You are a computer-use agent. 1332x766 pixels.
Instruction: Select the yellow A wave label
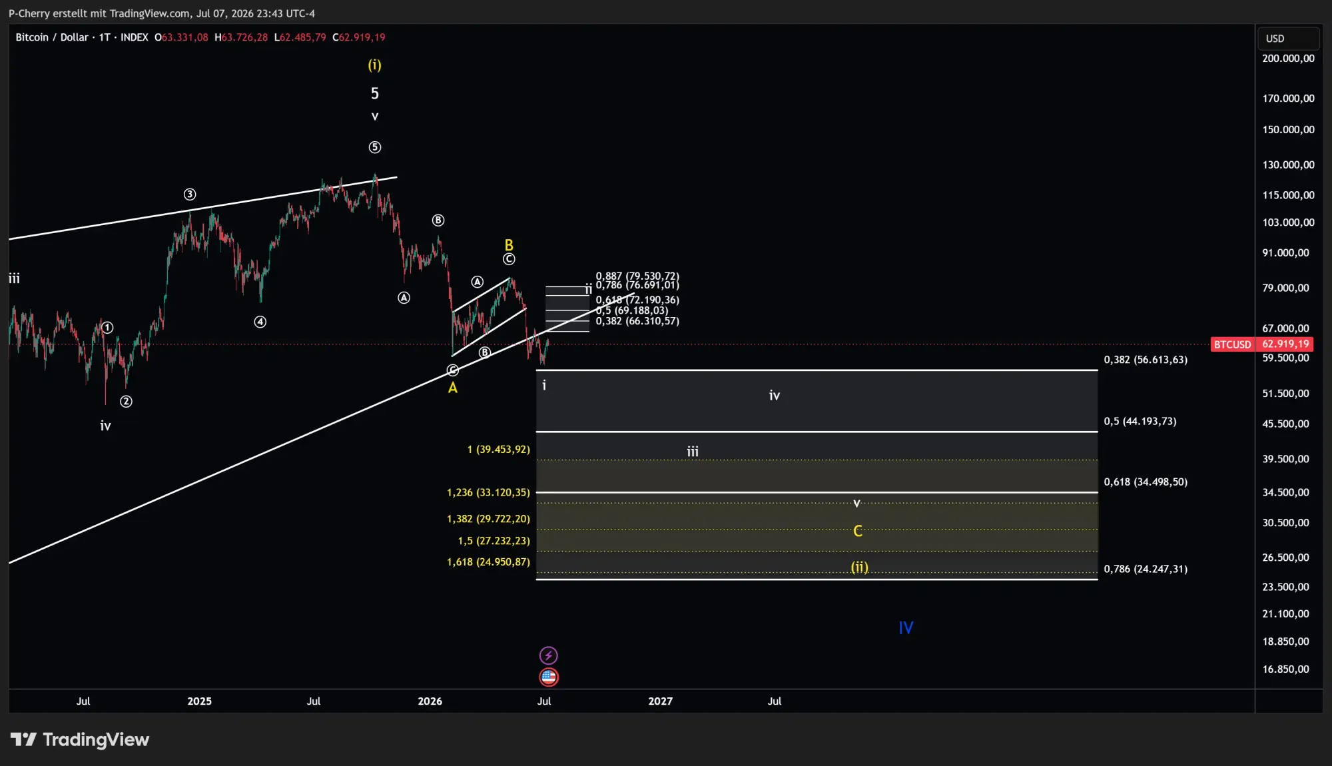453,388
